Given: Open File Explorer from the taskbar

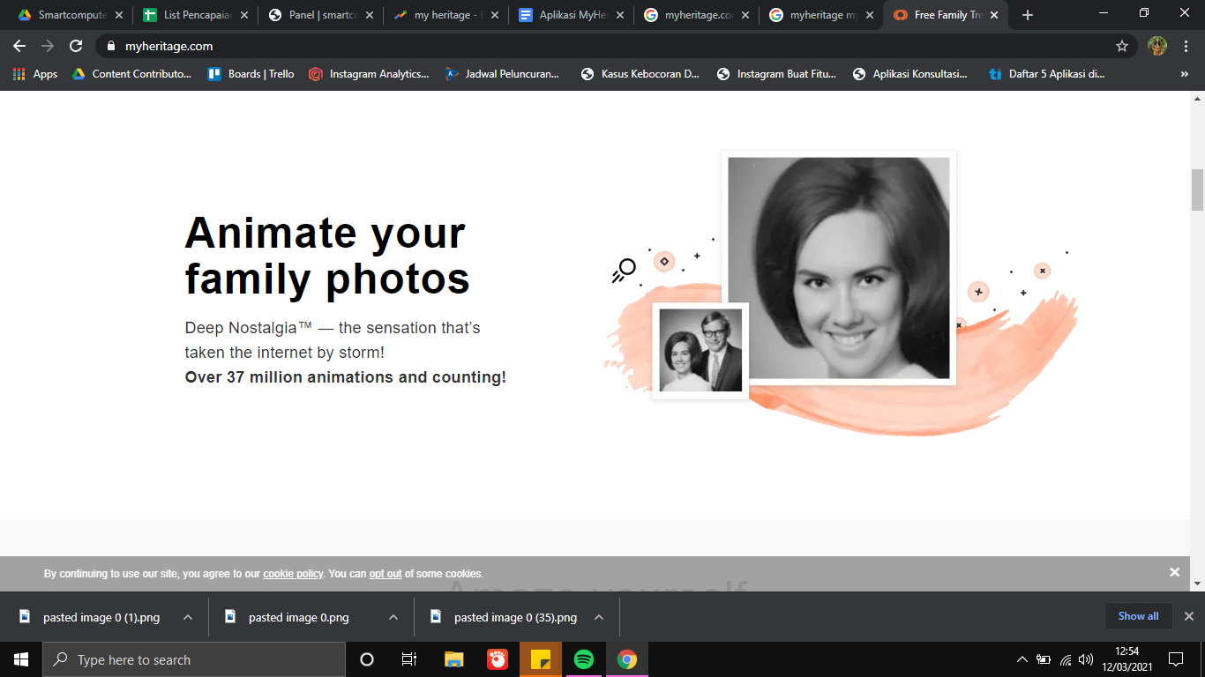Looking at the screenshot, I should [454, 659].
